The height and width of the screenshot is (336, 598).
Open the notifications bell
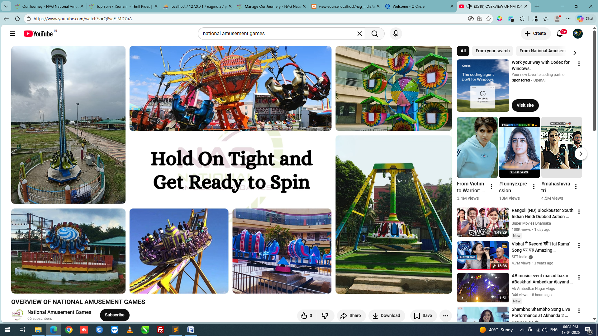[x=560, y=34]
